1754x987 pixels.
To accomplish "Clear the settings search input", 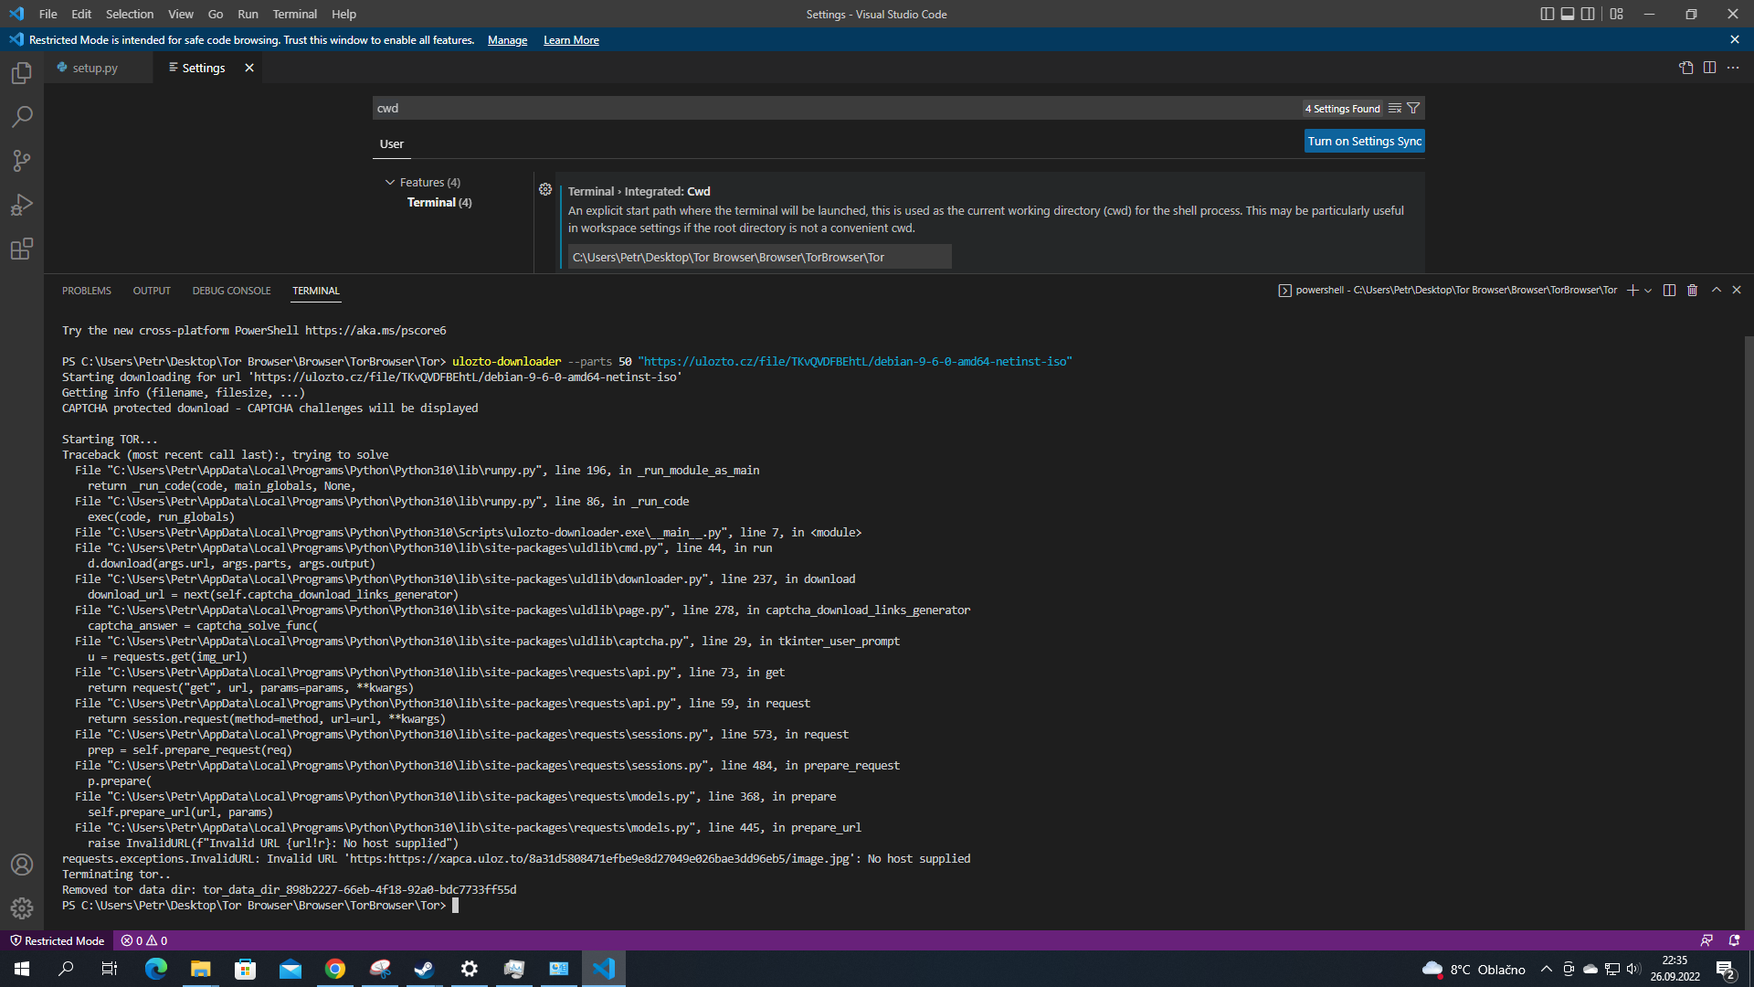I will [1395, 108].
